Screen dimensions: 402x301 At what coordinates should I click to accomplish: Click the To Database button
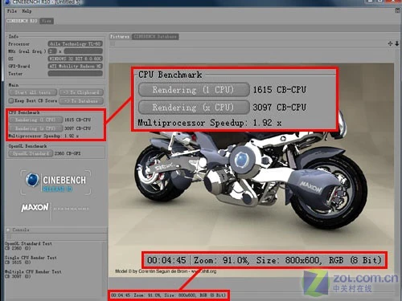[81, 101]
